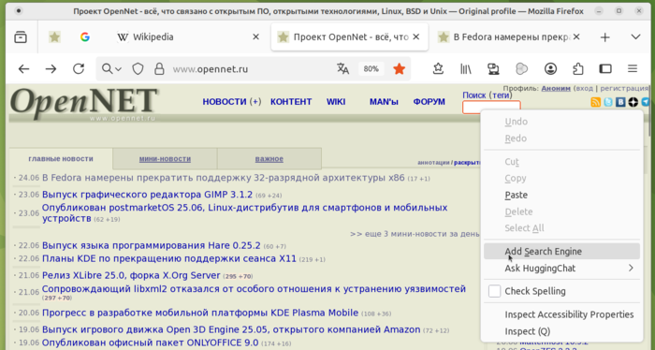Show sidebars using the sidebar icon
655x350 pixels.
(x=605, y=69)
